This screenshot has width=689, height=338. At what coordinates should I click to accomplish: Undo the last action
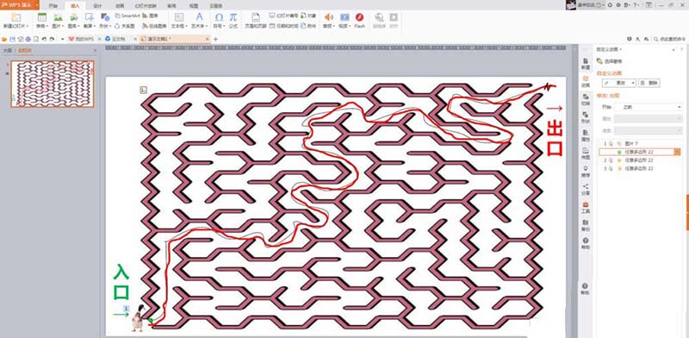44,39
